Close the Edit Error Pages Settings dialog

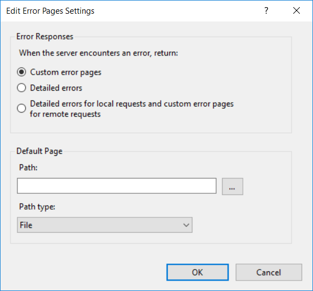297,10
